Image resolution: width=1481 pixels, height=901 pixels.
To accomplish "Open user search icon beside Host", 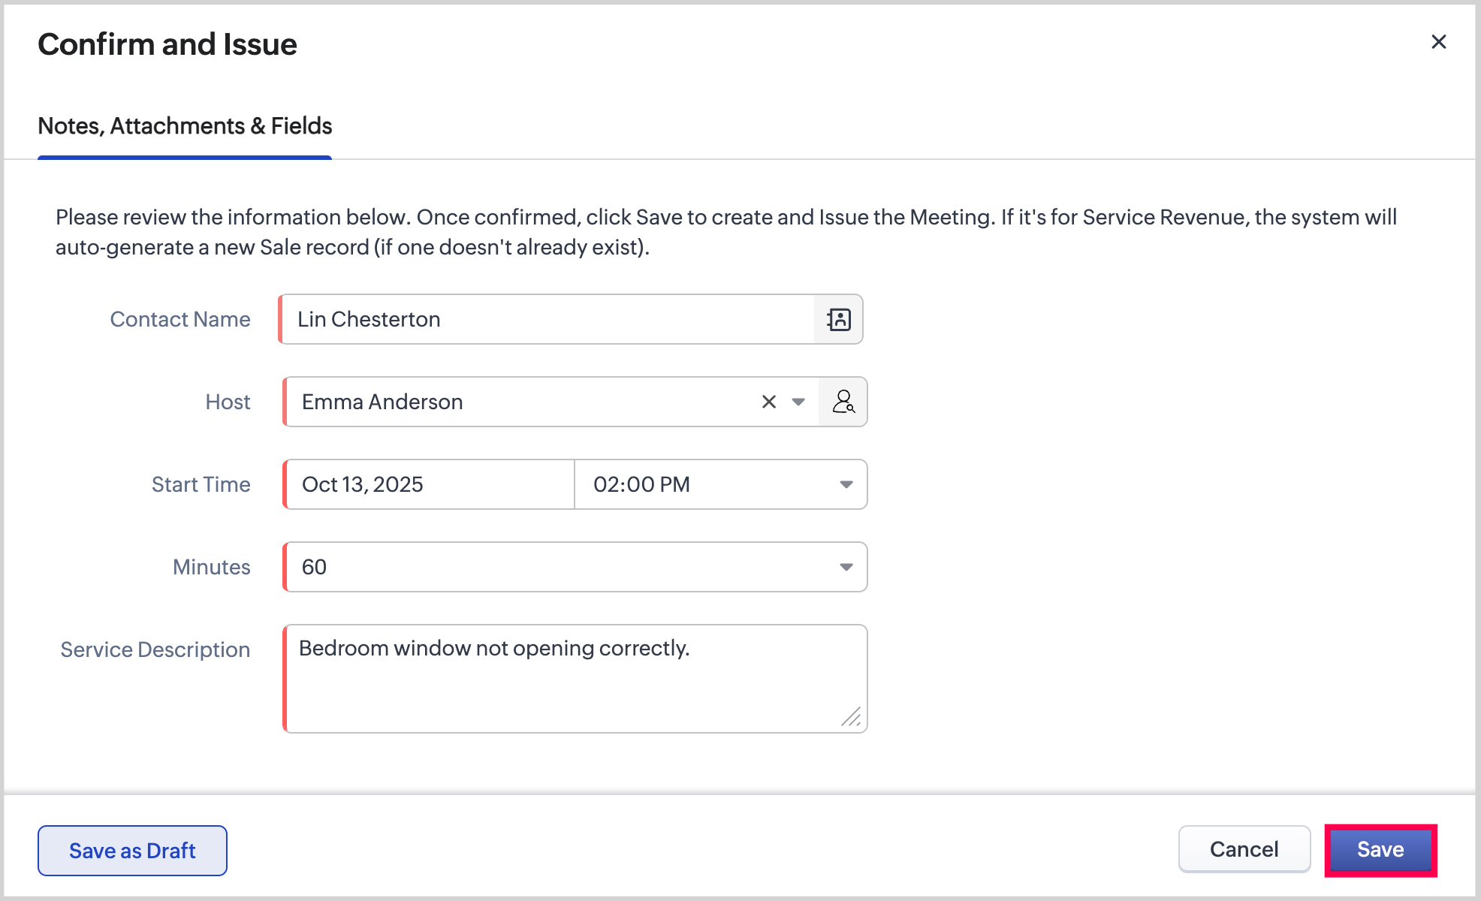I will [x=843, y=402].
